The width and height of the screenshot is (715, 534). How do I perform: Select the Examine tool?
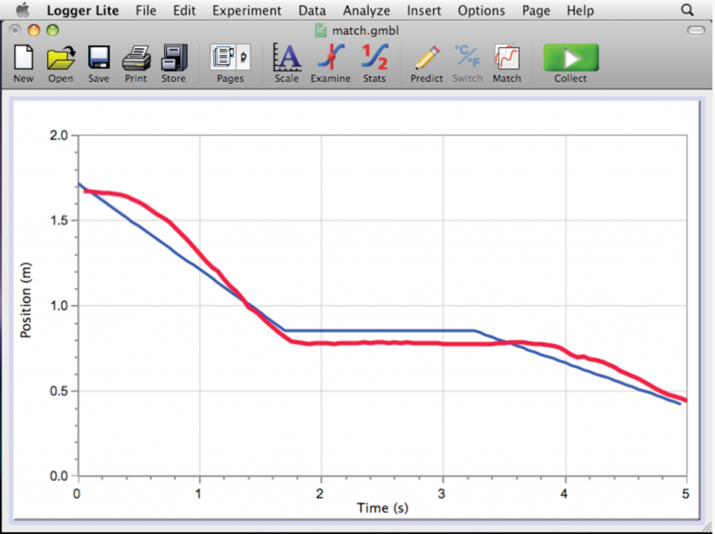pos(330,63)
